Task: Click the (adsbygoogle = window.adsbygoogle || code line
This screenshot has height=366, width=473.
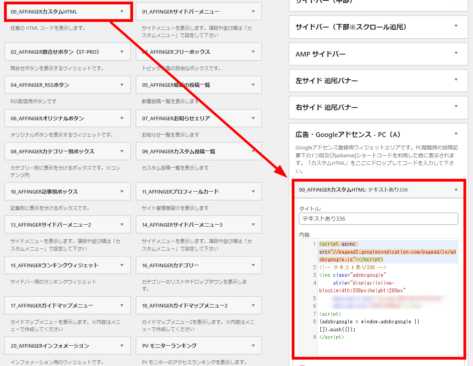Action: (x=369, y=322)
